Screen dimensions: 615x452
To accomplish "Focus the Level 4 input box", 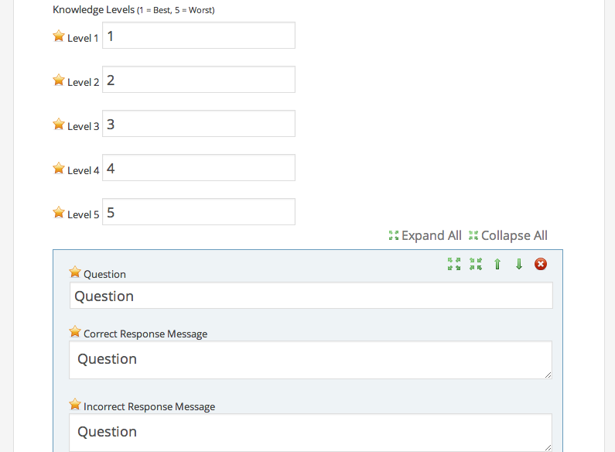I will click(x=199, y=168).
